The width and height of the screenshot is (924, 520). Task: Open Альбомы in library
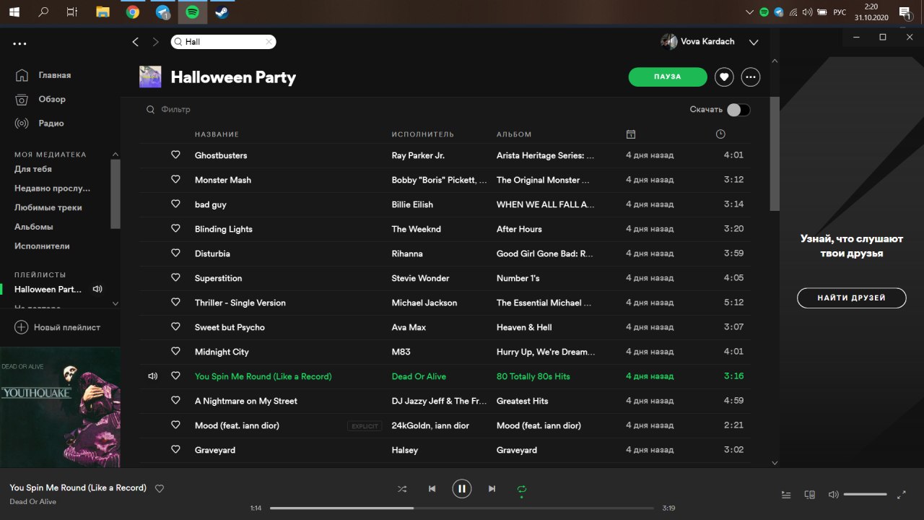[34, 227]
